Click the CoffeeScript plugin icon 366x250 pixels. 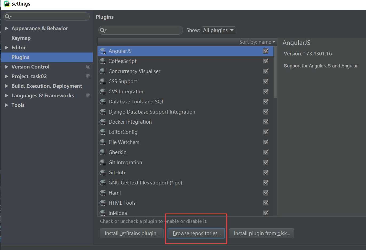click(103, 61)
